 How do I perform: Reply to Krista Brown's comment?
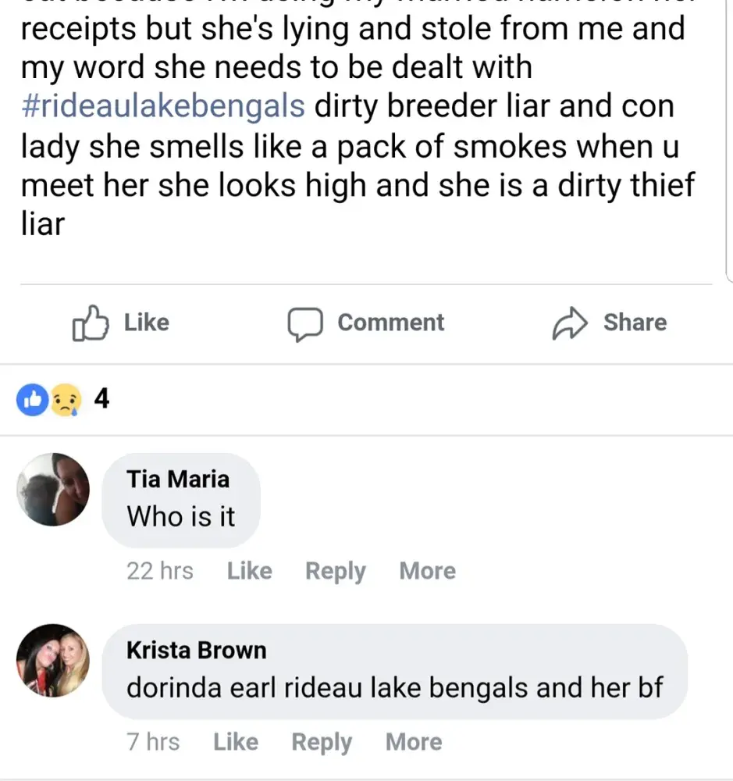pyautogui.click(x=322, y=742)
